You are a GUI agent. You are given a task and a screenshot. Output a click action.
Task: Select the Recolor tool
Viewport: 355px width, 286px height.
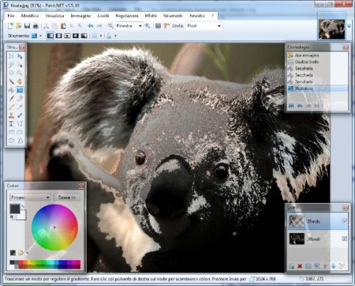[20, 115]
